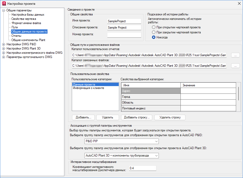
Task: Expand Настройки изометрического файла DWG node
Action: pos(4,53)
